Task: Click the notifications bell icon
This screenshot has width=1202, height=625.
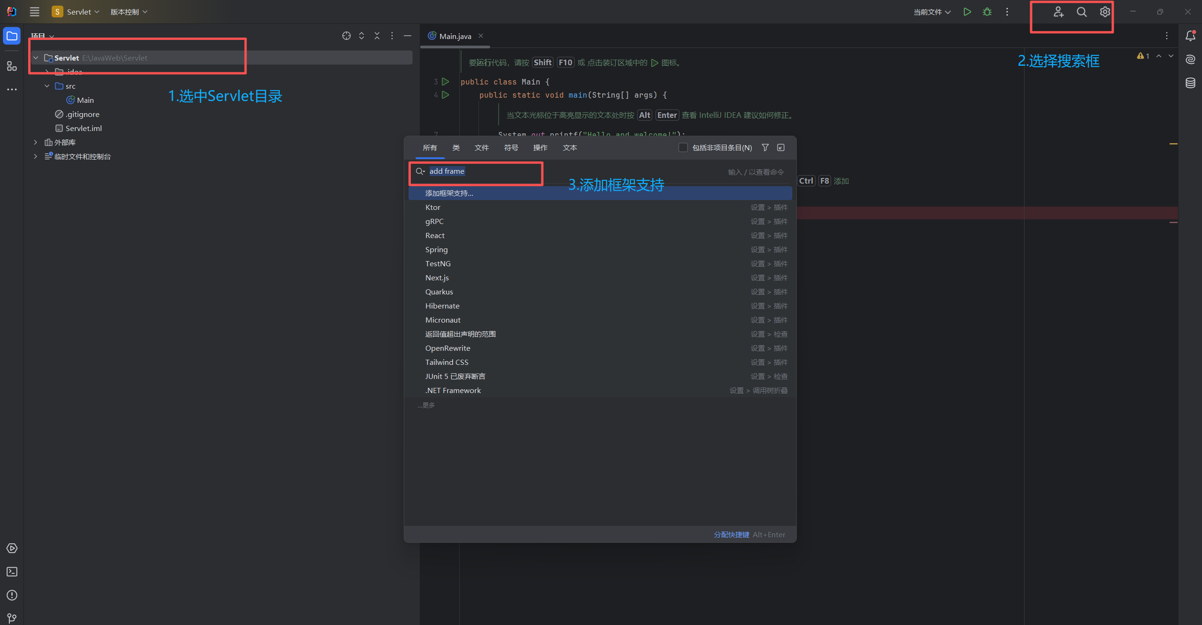Action: [x=1190, y=36]
